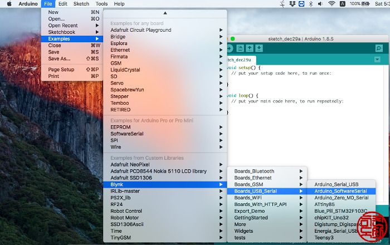The image size is (390, 245).
Task: Open the Tools menu
Action: click(101, 4)
